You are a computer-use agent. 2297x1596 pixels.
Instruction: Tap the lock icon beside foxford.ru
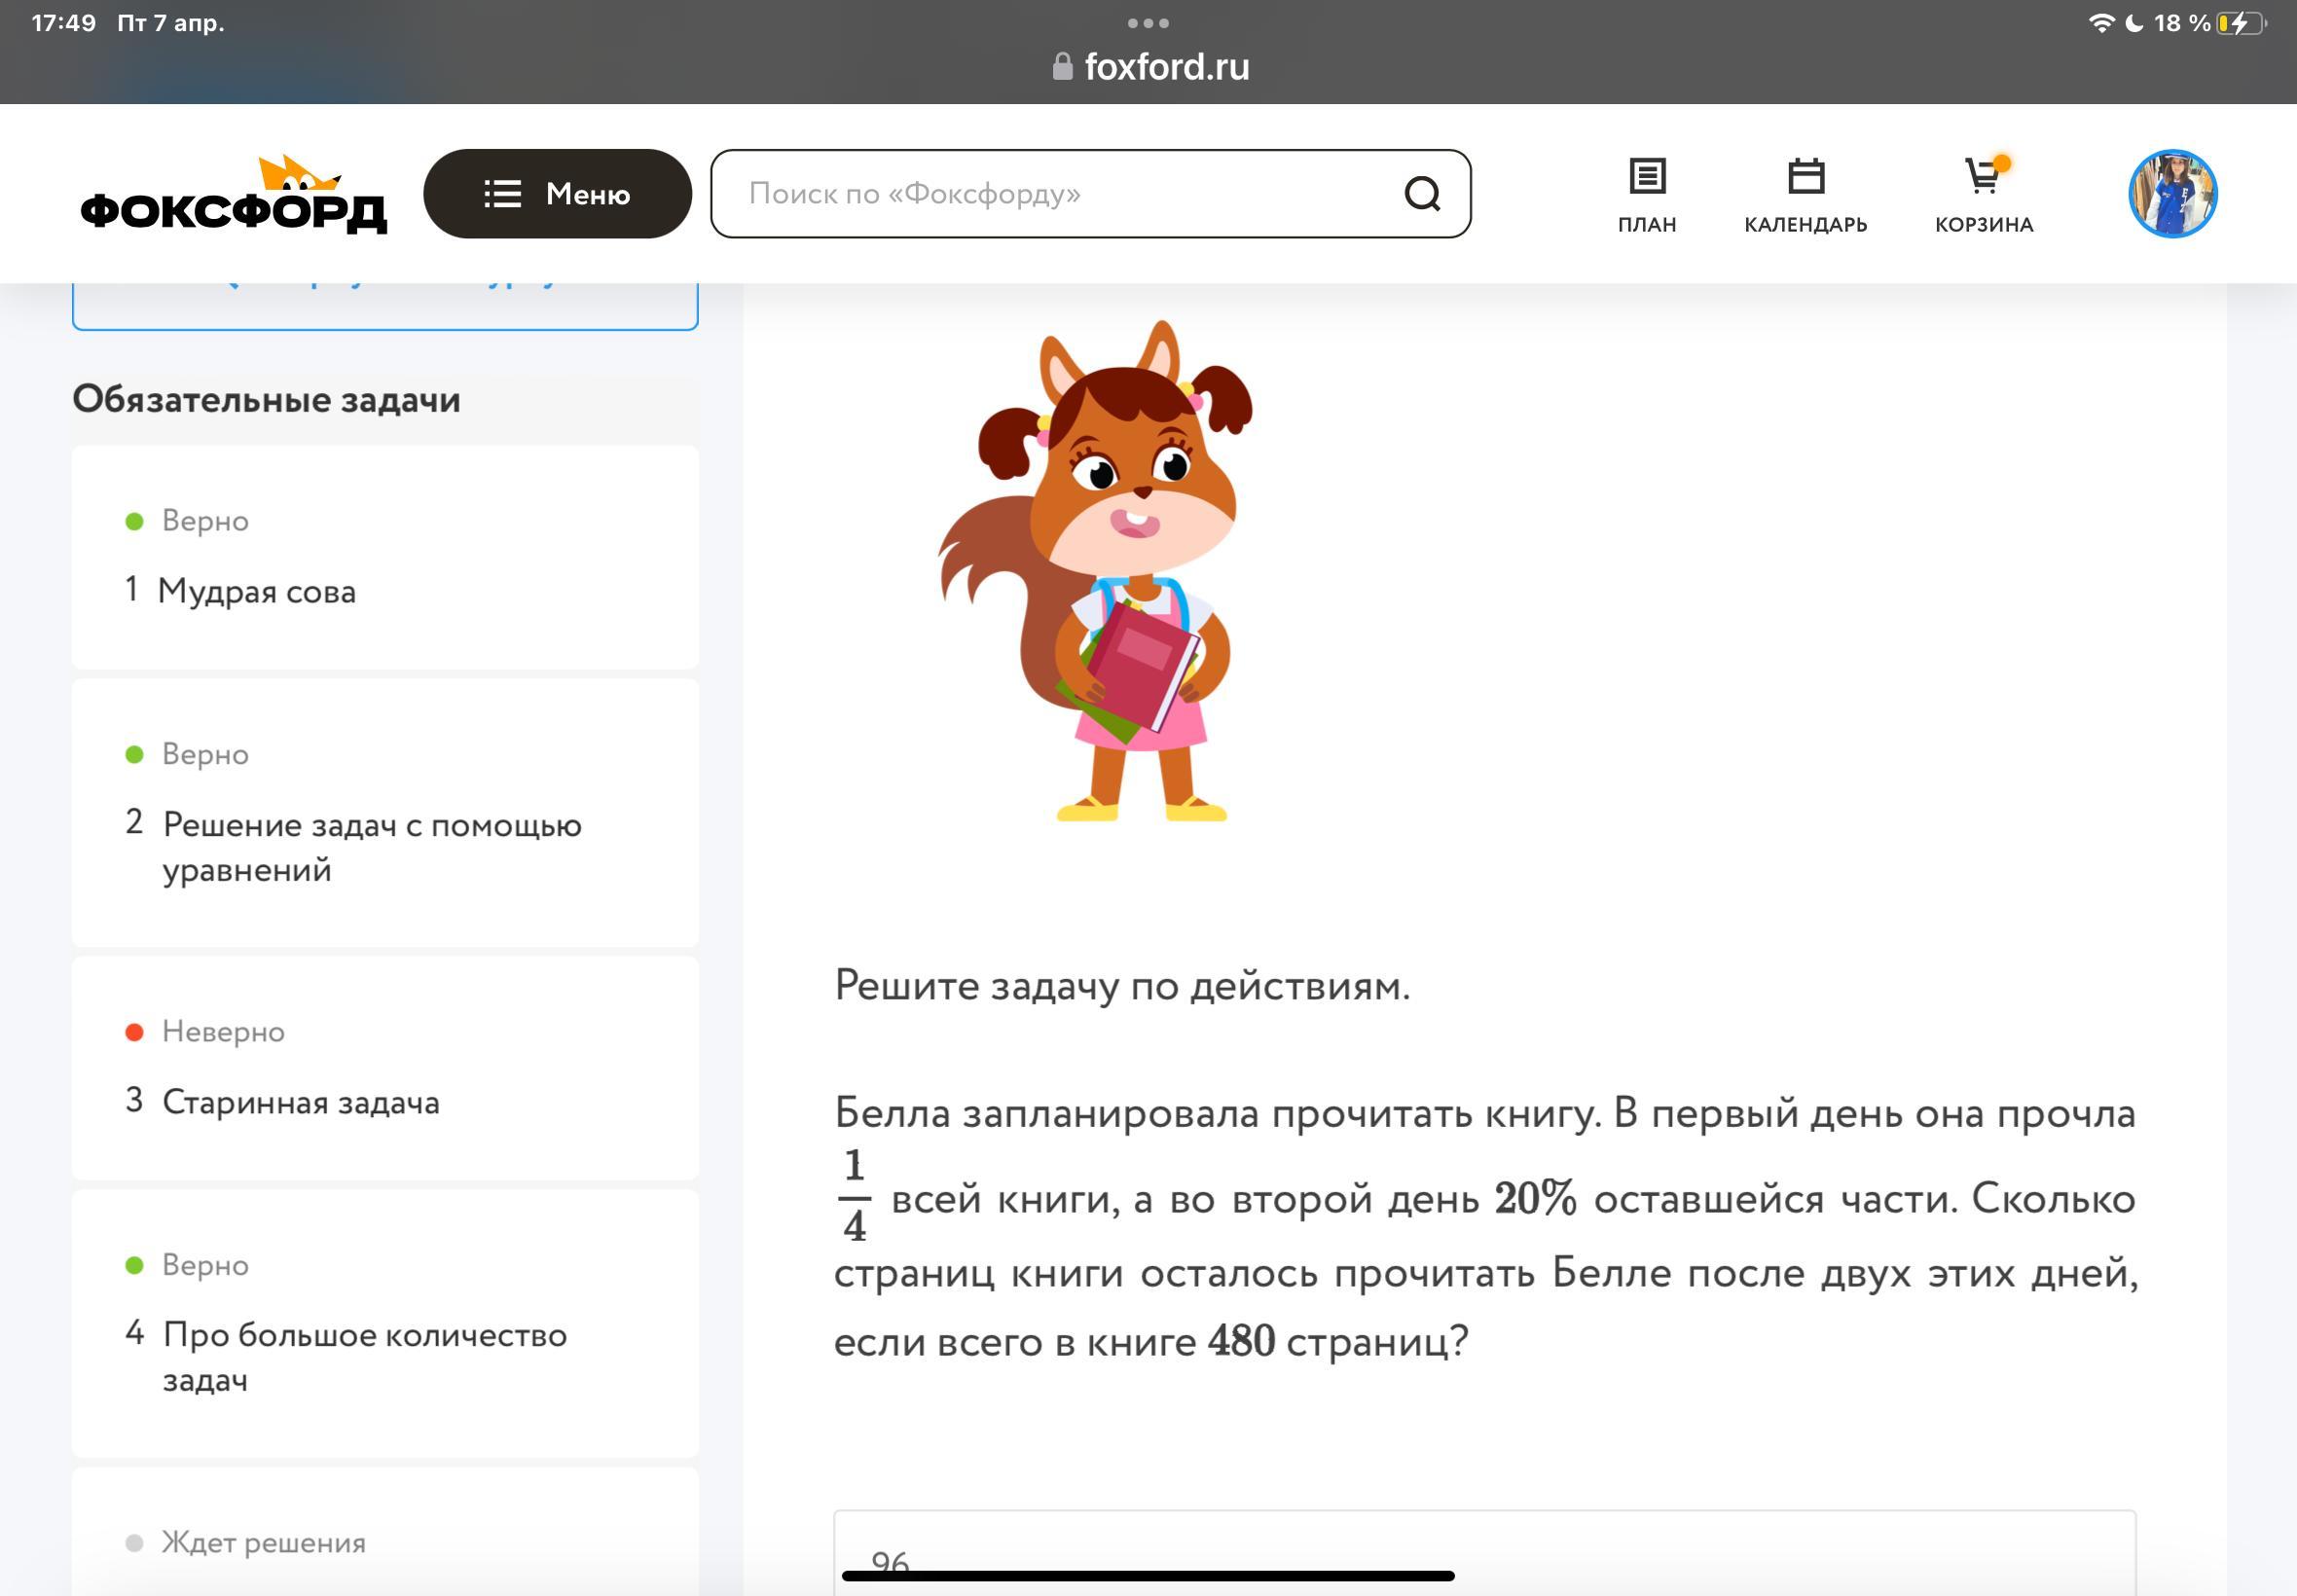pos(1062,67)
